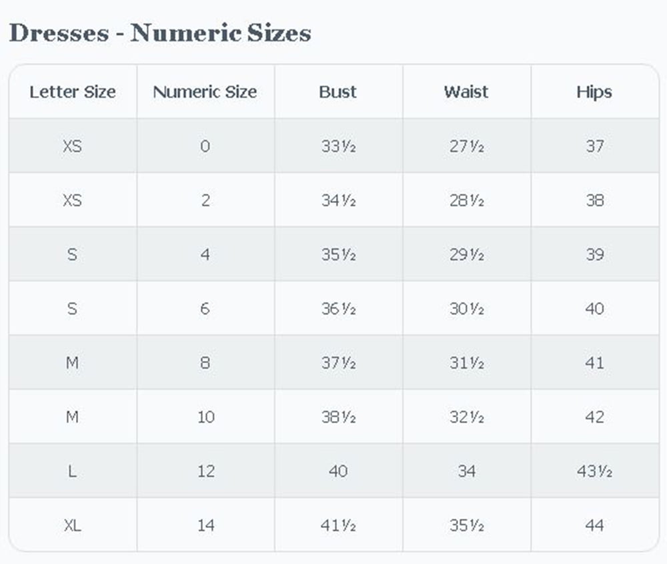Click the hips value 39 cell
The image size is (667, 564).
pyautogui.click(x=595, y=254)
